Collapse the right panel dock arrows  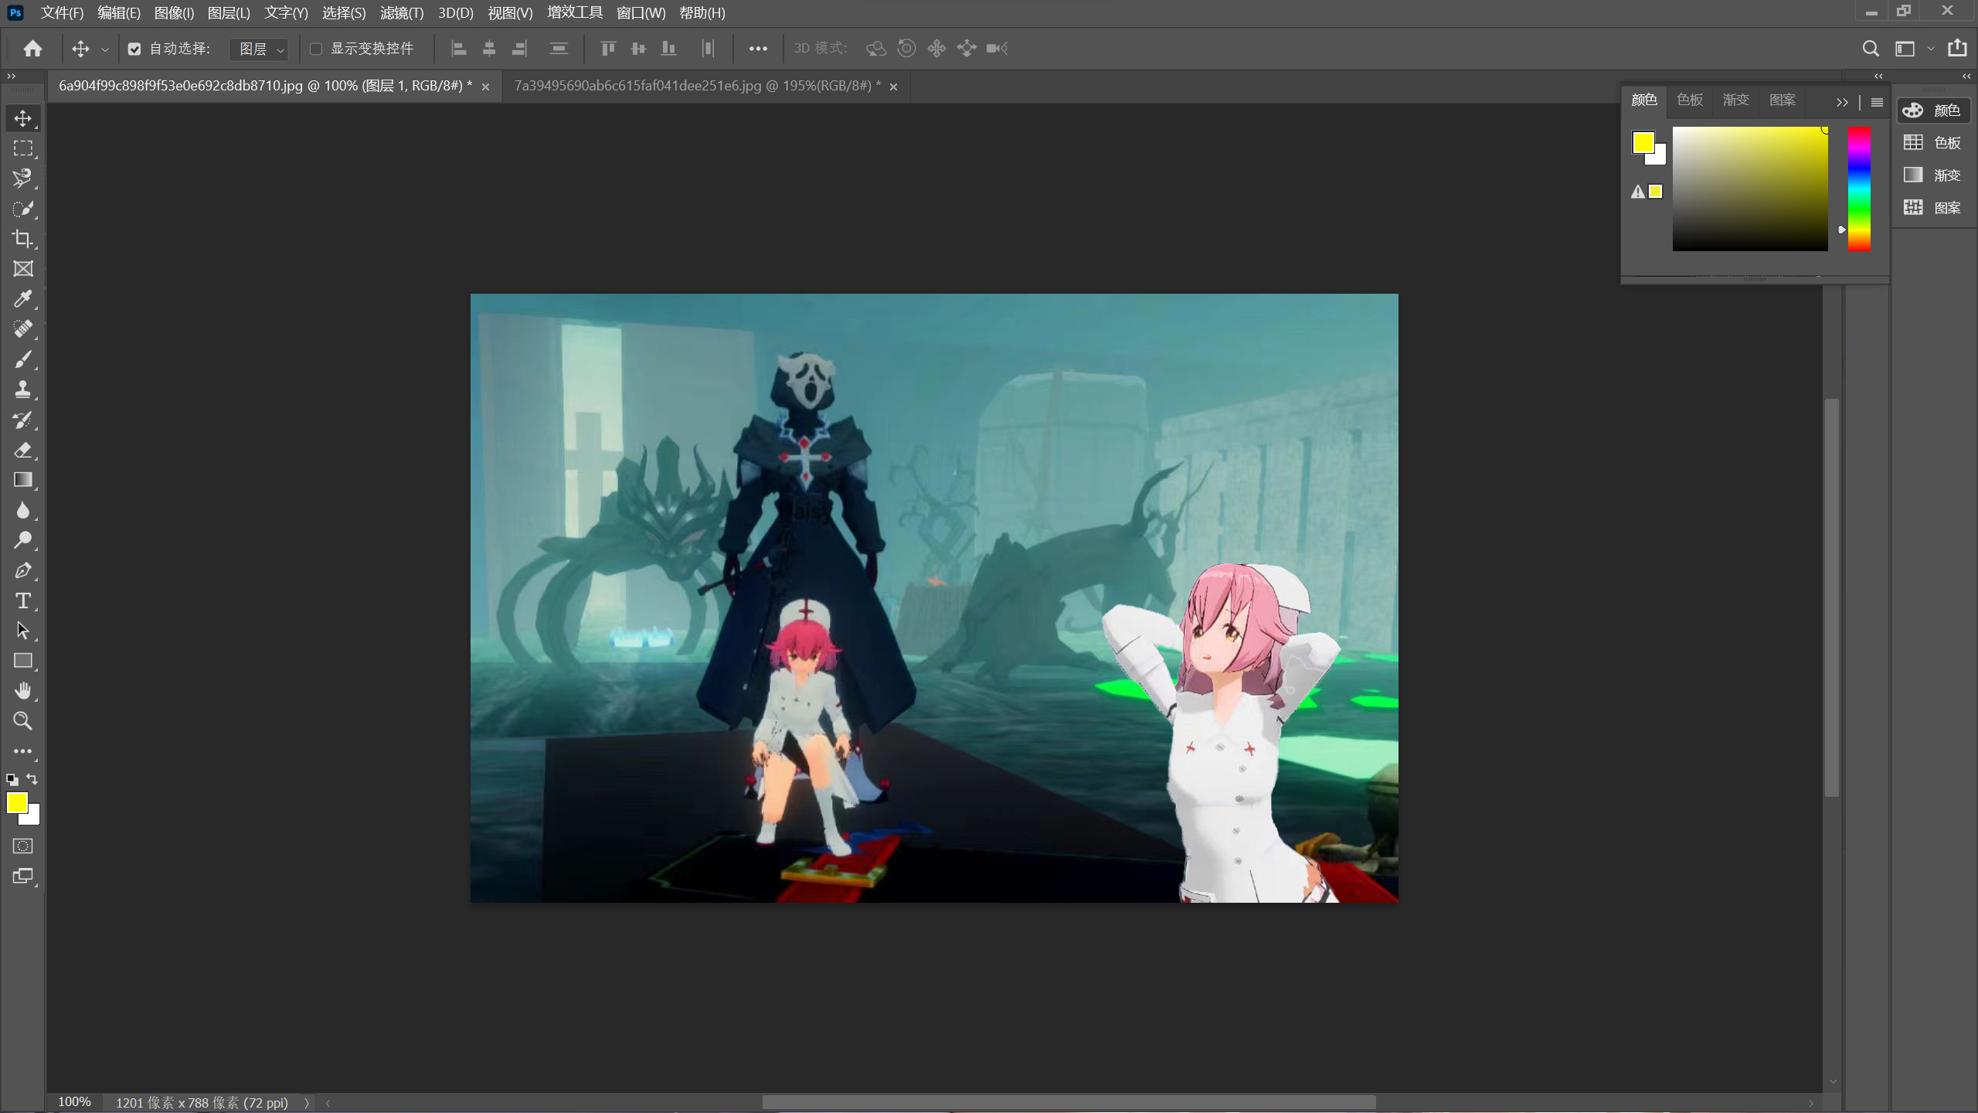point(1966,76)
